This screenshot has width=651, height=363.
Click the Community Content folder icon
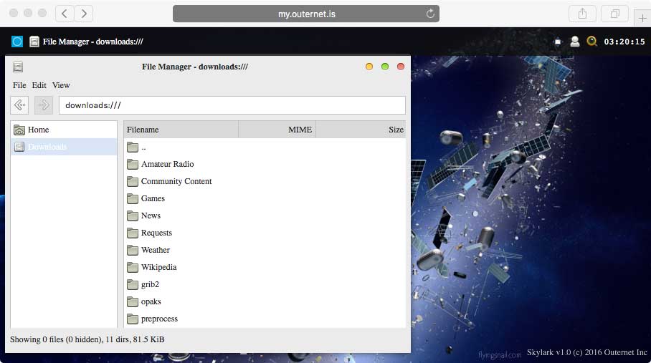click(133, 182)
